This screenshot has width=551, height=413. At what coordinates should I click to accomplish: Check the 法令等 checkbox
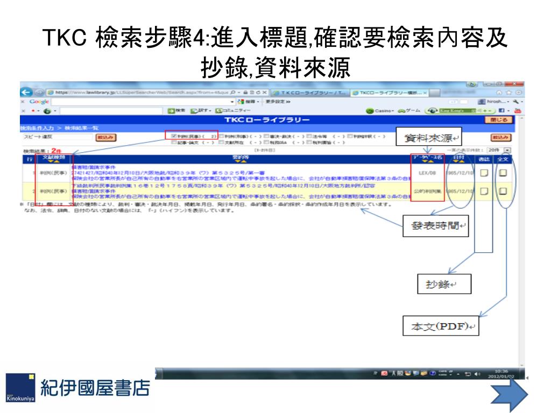tap(309, 136)
